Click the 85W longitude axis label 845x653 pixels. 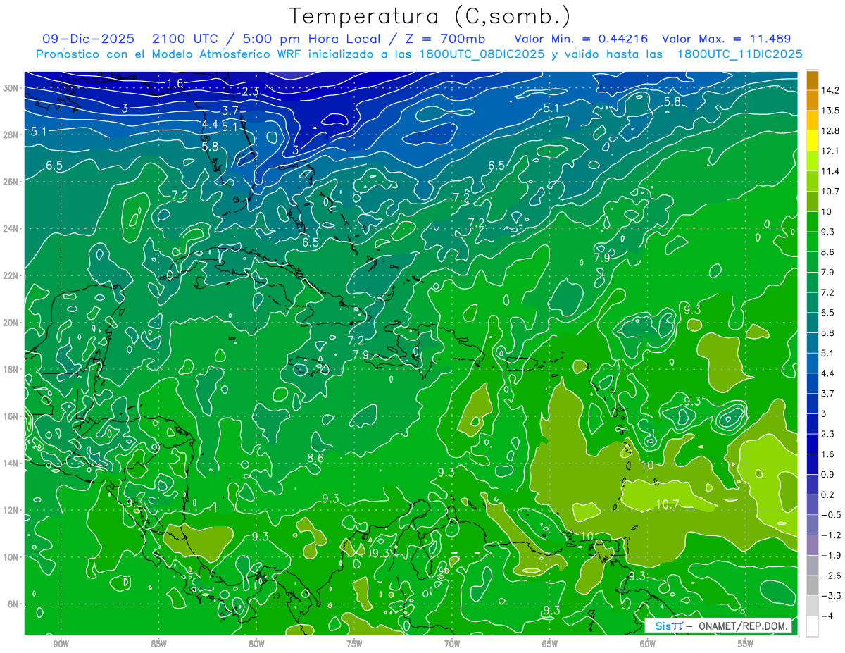(x=158, y=644)
